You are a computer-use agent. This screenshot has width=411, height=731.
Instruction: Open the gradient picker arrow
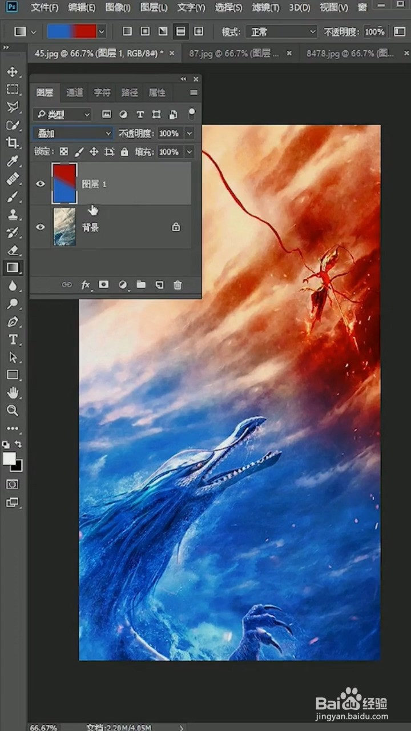tap(102, 31)
